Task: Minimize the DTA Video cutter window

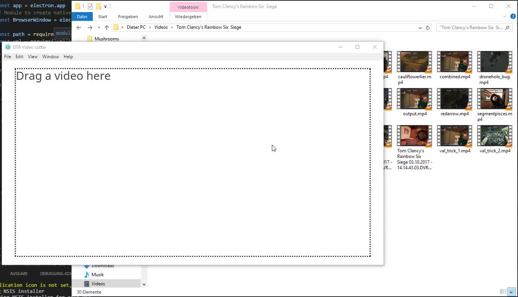Action: 340,47
